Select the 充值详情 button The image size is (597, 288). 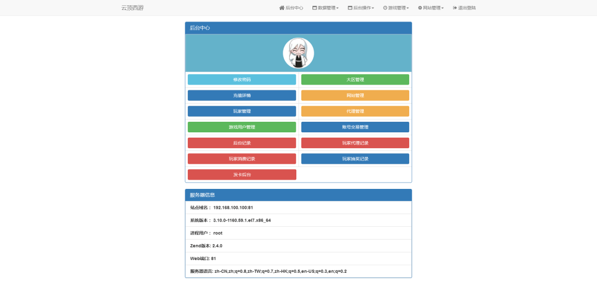[x=241, y=95]
